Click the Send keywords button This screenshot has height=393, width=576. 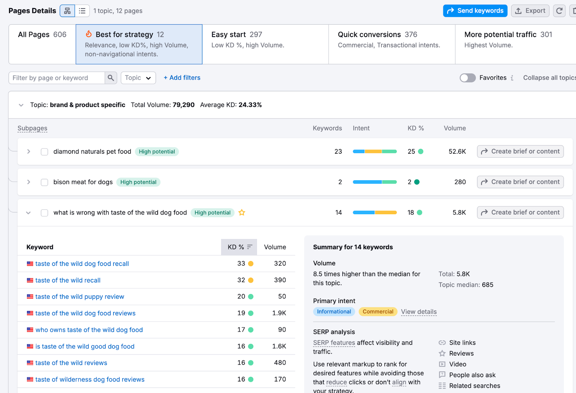tap(475, 11)
